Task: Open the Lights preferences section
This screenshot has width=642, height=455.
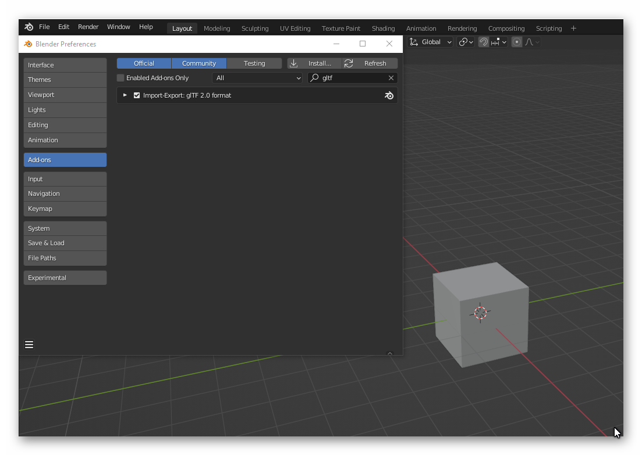Action: (65, 110)
